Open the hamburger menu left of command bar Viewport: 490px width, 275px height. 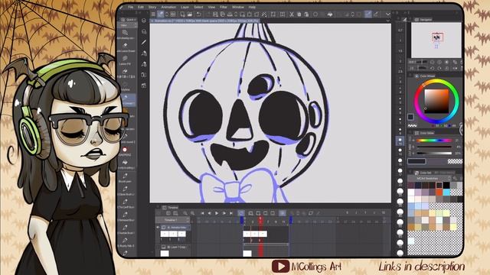pos(153,15)
